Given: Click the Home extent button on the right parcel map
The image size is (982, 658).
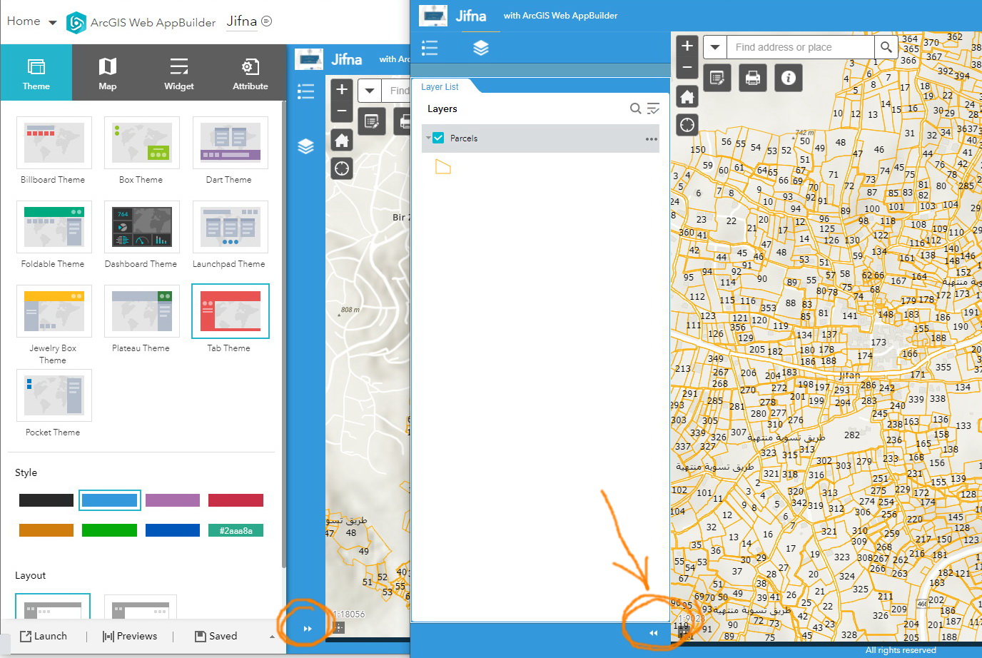Looking at the screenshot, I should click(687, 96).
